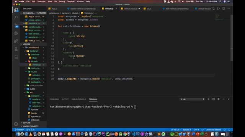The image size is (245, 137).
Task: Close Vehicle.js in Open Editors list
Action: [x=24, y=23]
